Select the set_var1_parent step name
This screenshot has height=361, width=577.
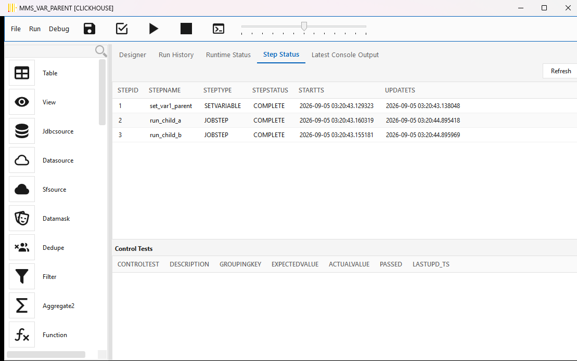[x=171, y=106]
